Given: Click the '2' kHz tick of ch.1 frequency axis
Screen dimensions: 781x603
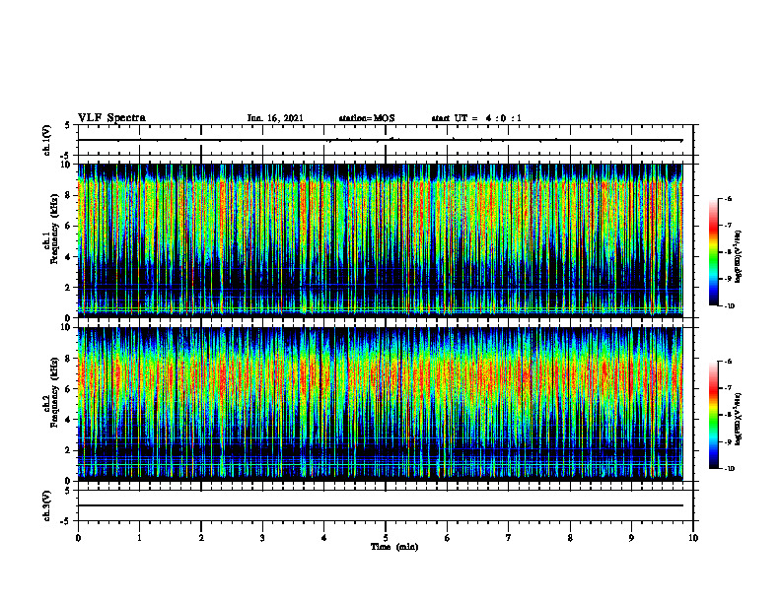Looking at the screenshot, I should coord(69,288).
